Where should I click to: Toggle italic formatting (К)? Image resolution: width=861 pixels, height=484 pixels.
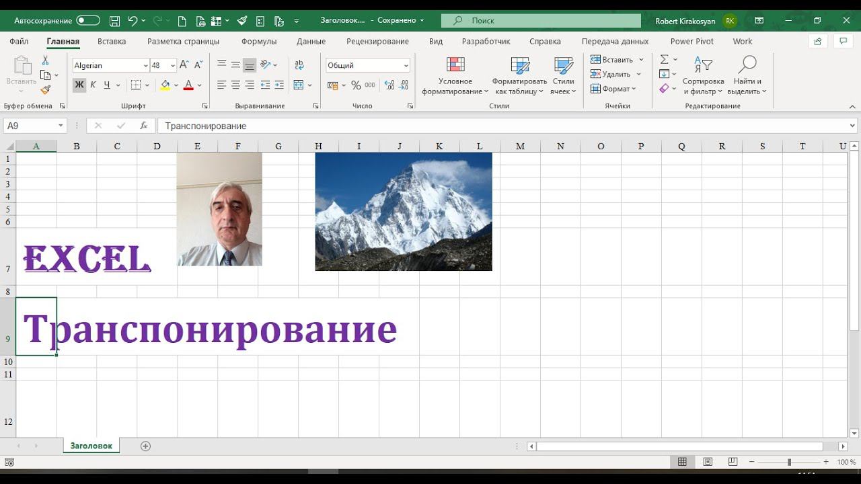93,85
